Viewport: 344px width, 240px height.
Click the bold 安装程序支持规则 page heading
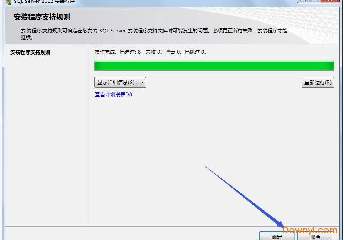pos(42,17)
